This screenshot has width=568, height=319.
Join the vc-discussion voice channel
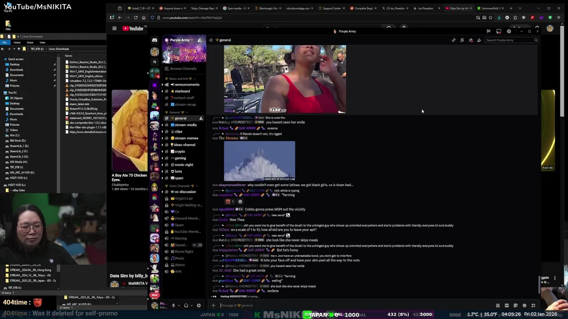pos(183,192)
